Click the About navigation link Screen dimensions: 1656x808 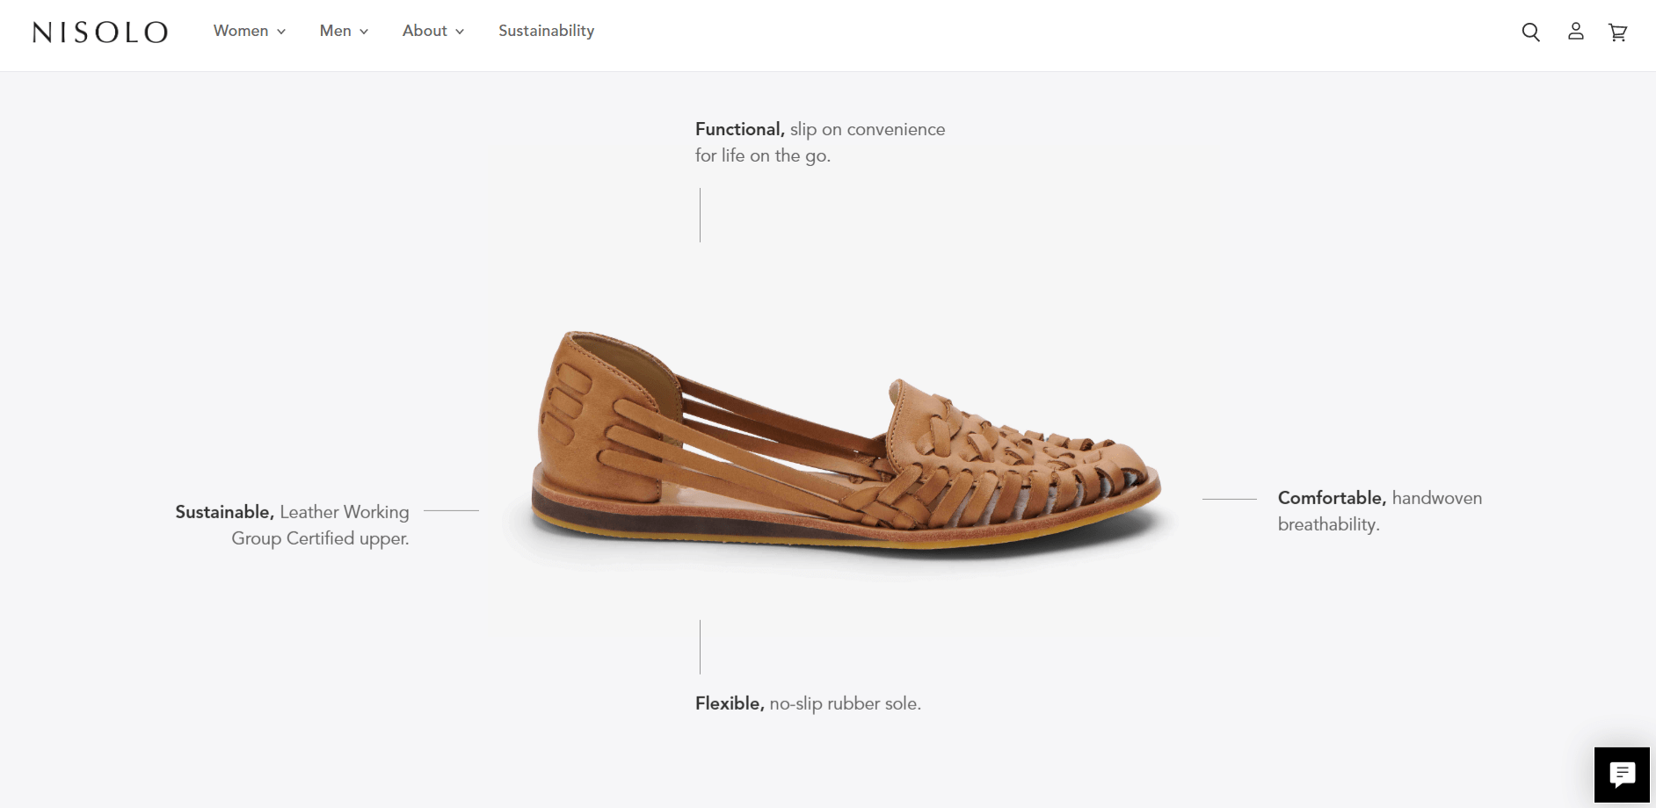click(x=425, y=31)
